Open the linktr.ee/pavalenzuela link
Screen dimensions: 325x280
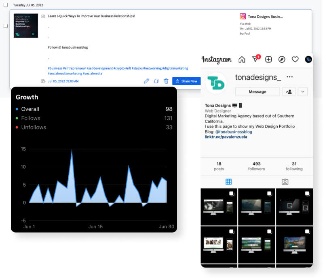226,137
